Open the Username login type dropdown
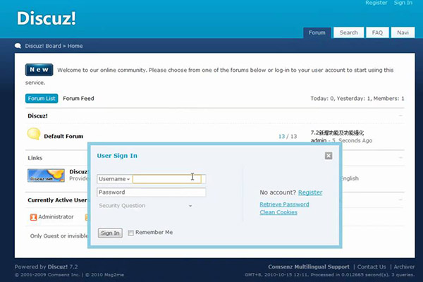The image size is (423, 282). click(114, 179)
